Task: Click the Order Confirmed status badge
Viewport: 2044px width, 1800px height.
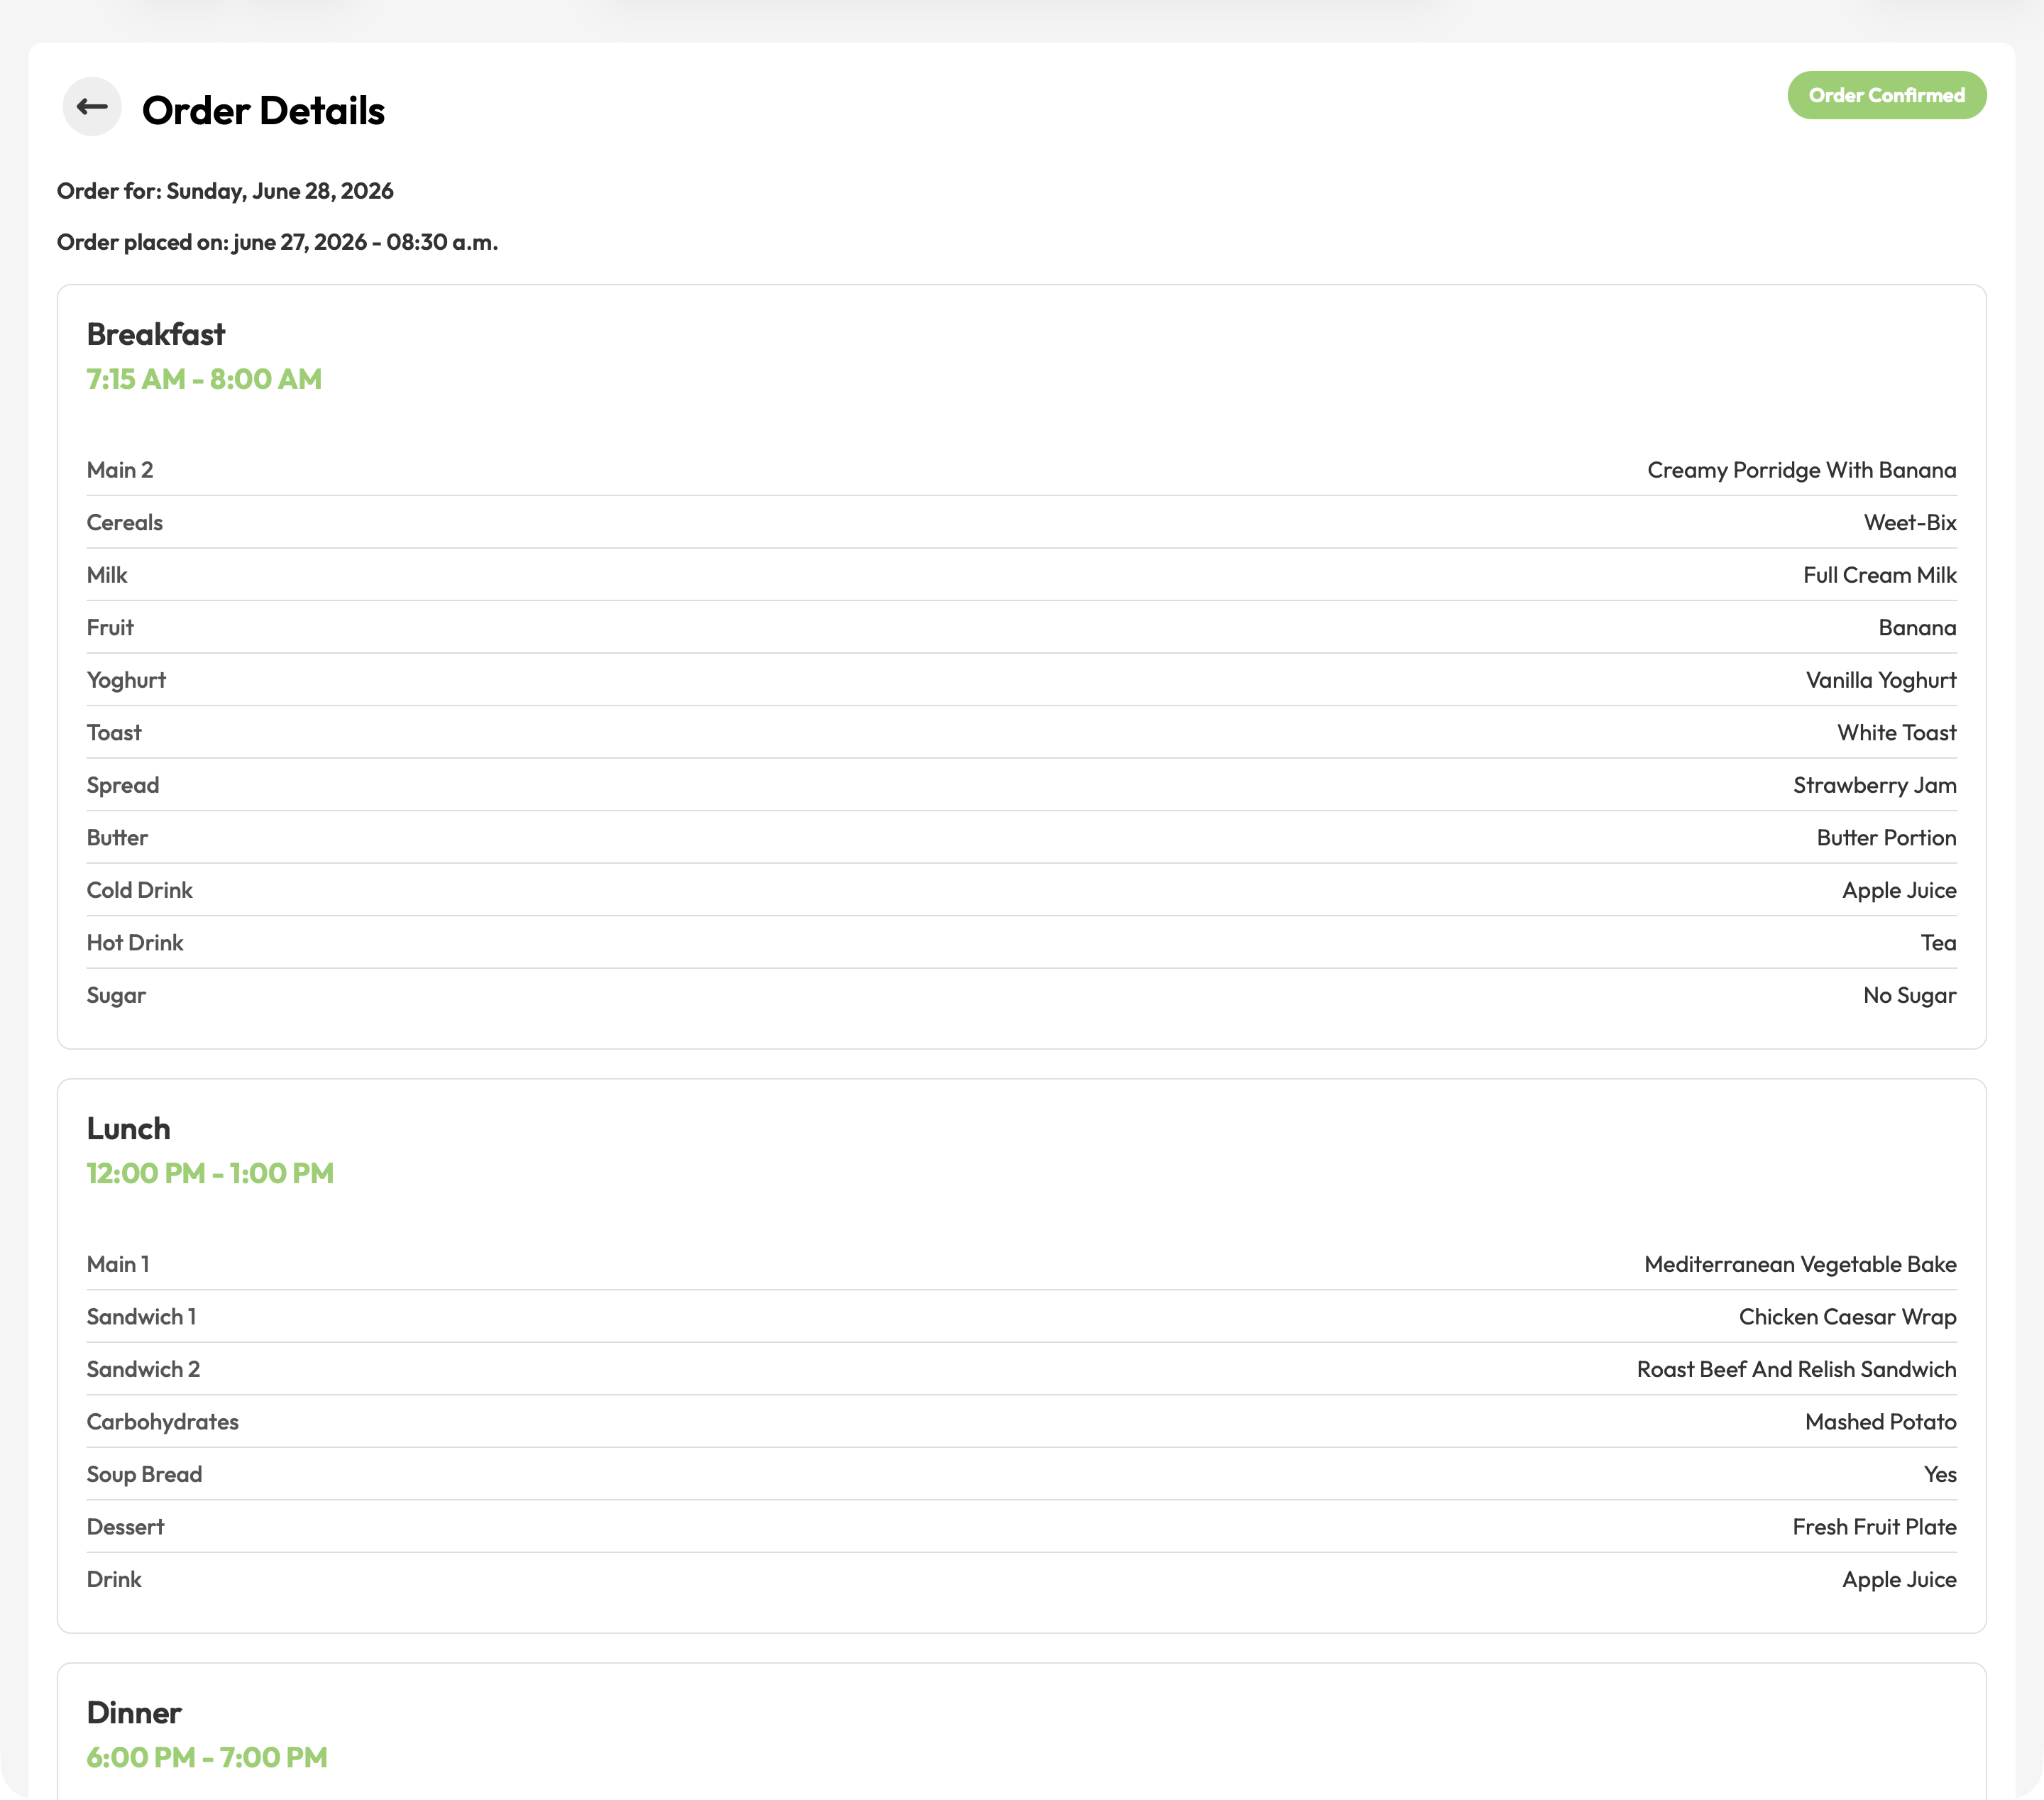Action: pyautogui.click(x=1886, y=95)
